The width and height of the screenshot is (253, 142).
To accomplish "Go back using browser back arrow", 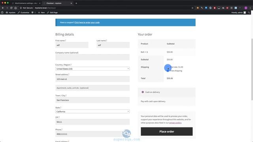I will pos(3,8).
